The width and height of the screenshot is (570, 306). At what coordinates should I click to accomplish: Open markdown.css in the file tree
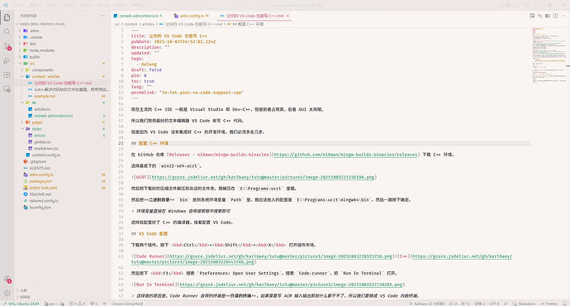point(45,149)
